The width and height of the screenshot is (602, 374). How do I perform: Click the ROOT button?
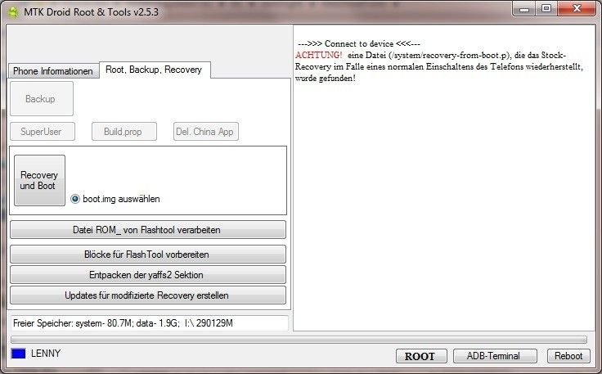point(421,356)
